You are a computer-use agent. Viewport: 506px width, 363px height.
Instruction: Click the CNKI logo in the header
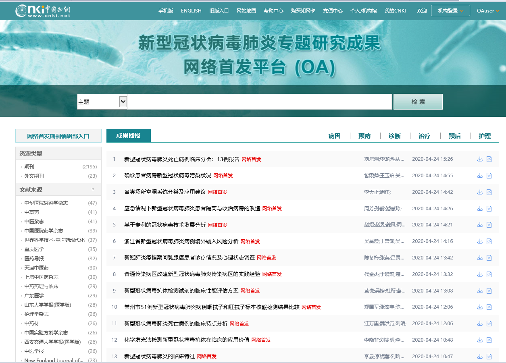click(43, 11)
